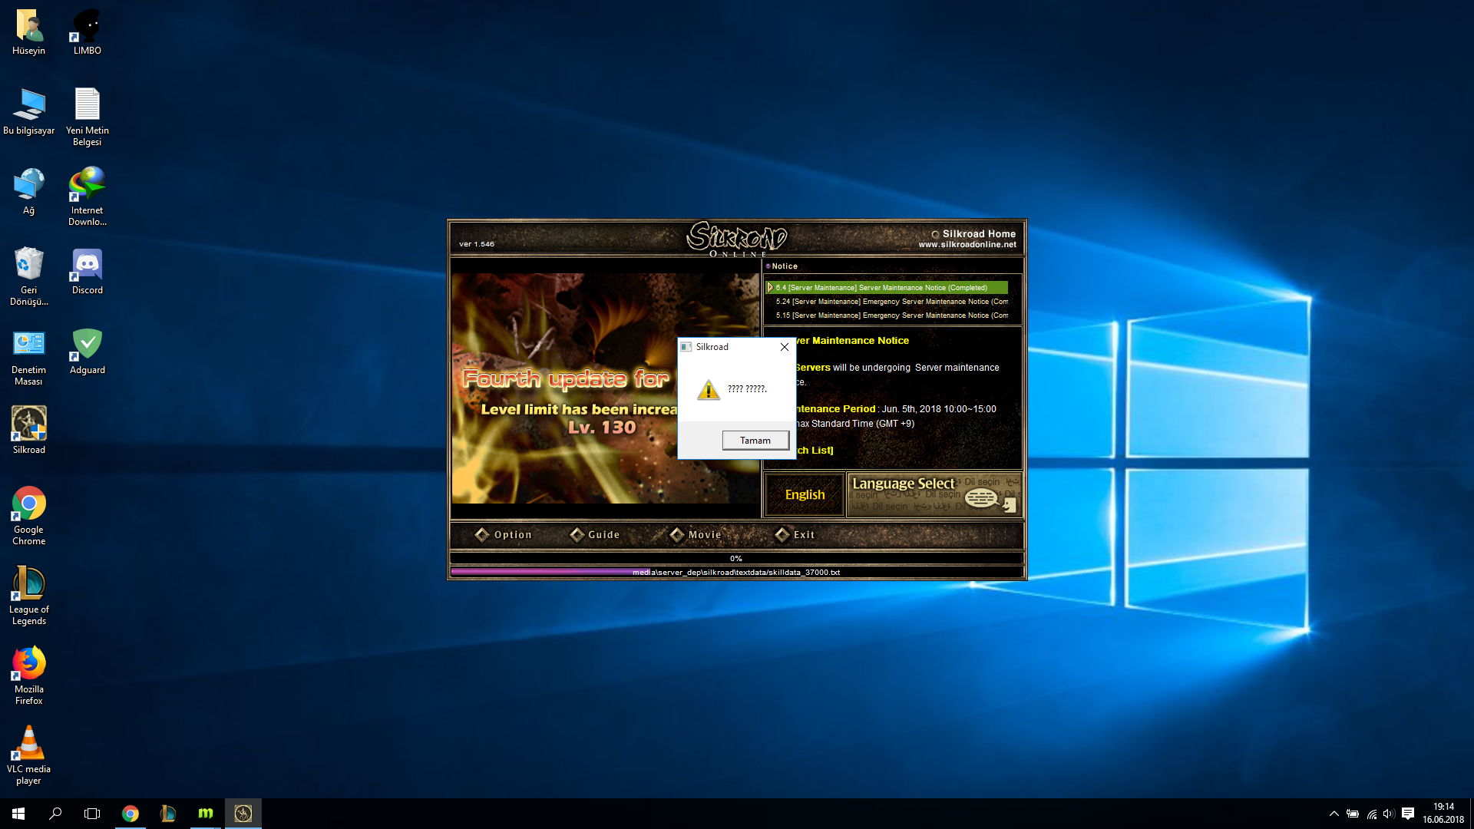Switch to League of Legends taskbar icon

(168, 814)
